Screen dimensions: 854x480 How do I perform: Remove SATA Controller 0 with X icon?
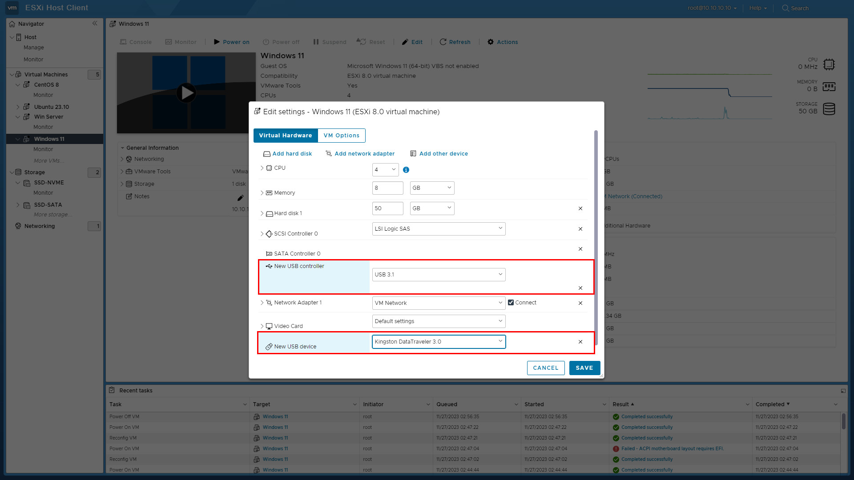point(580,249)
